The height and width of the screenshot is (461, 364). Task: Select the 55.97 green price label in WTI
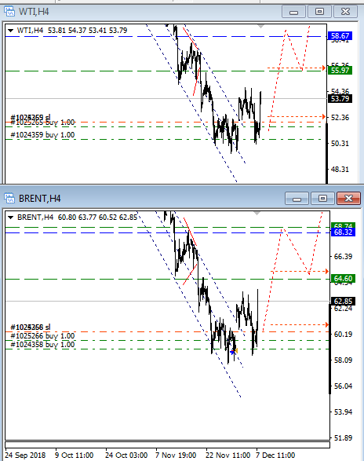(340, 70)
